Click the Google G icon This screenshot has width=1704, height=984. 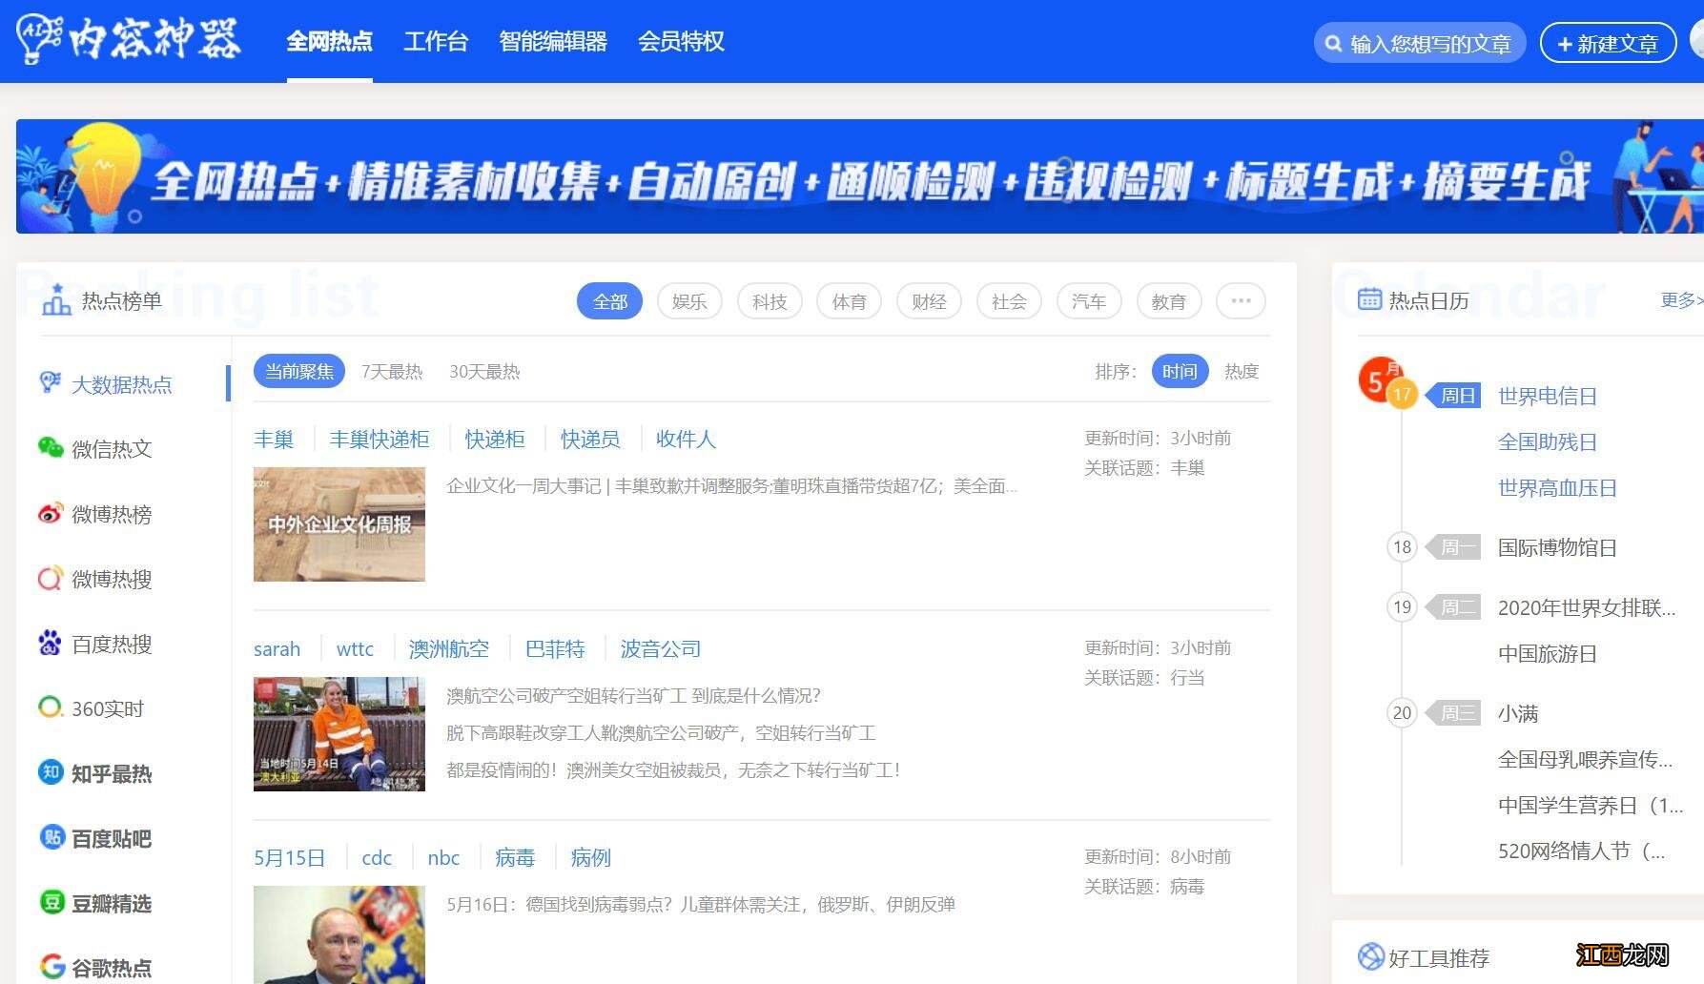[52, 966]
